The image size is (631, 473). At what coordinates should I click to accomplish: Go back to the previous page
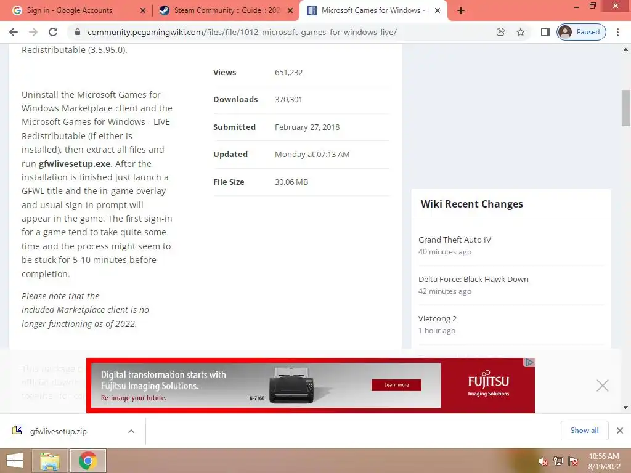point(14,32)
